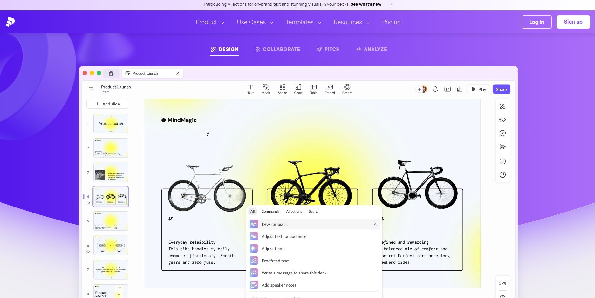Start the Record tool

coord(347,89)
